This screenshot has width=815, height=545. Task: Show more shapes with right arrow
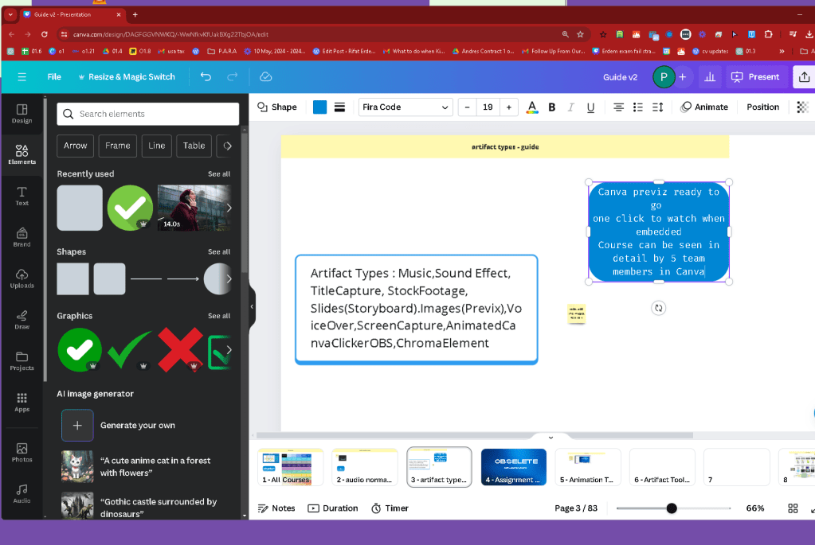point(229,278)
